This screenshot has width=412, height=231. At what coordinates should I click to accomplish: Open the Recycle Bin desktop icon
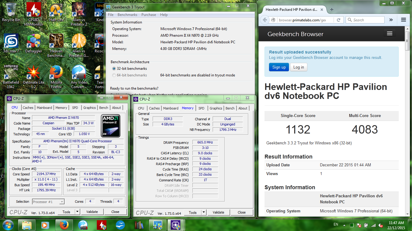11,12
